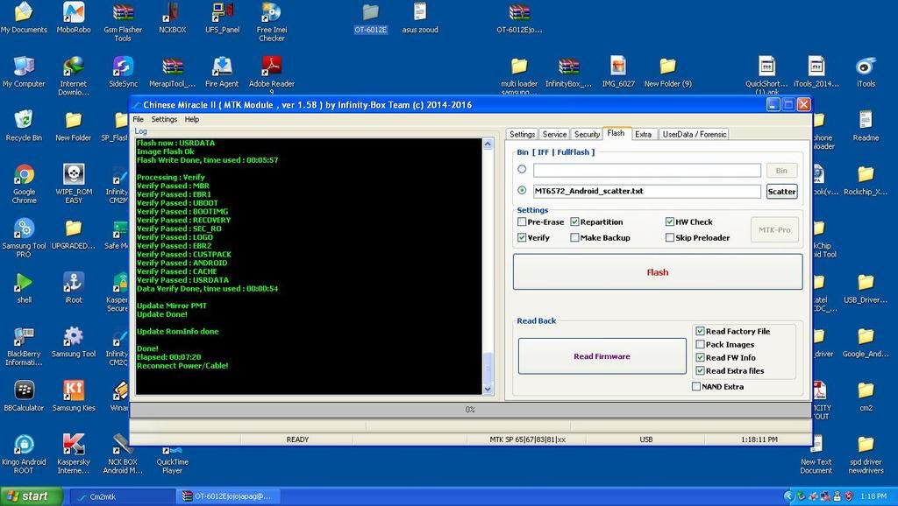The height and width of the screenshot is (506, 898).
Task: Open the Adobe Reader 9 icon
Action: click(x=271, y=67)
